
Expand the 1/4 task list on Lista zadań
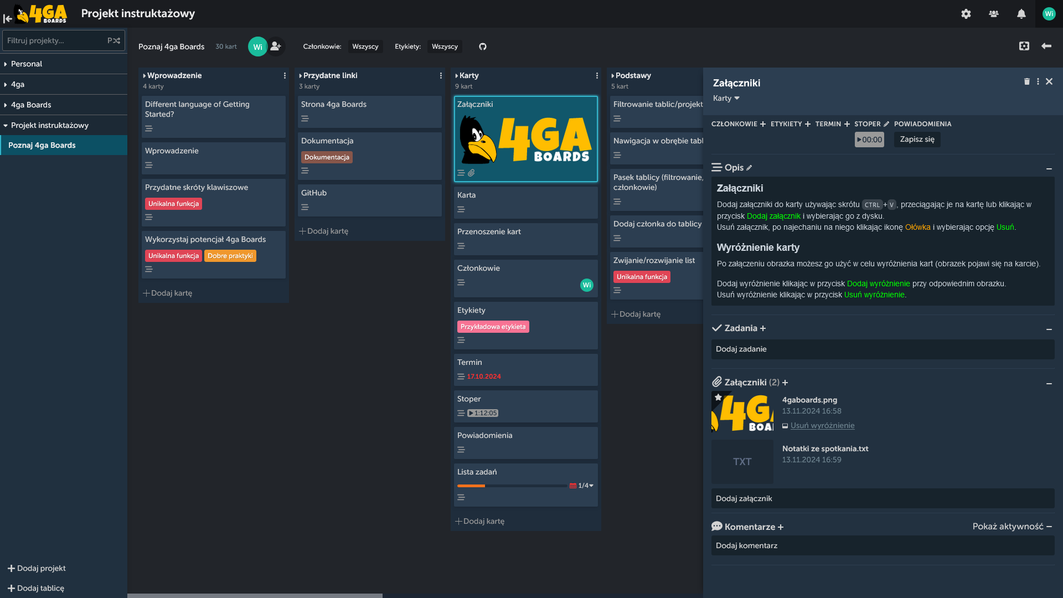(586, 486)
